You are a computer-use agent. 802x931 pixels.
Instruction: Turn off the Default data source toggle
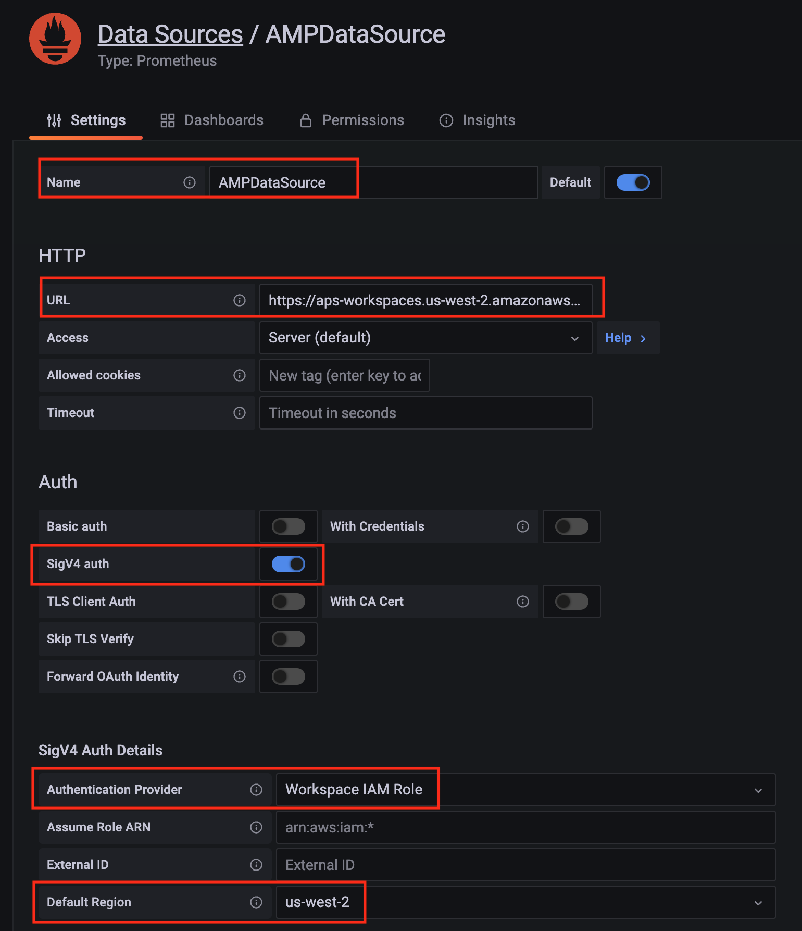(633, 182)
